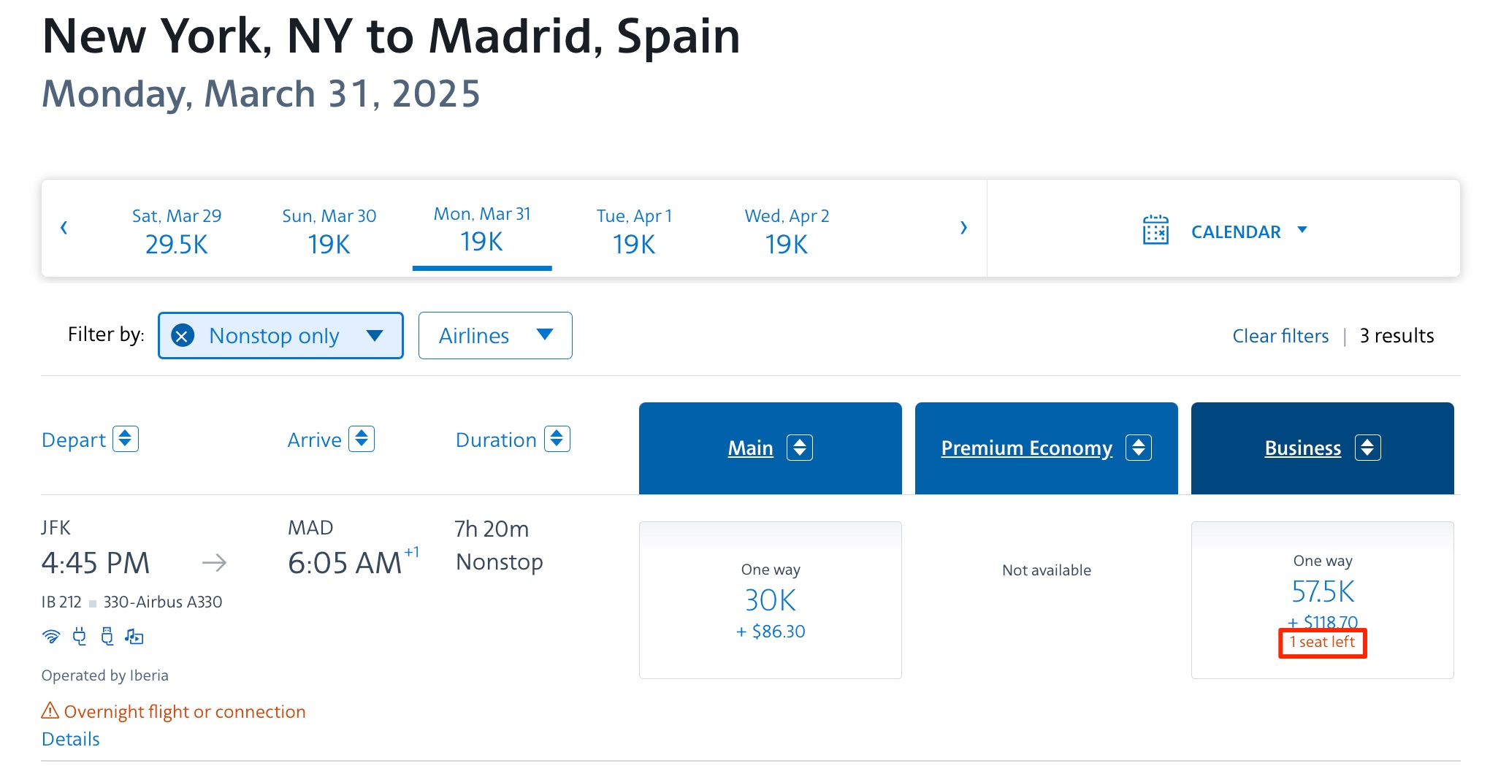Sort flights by Arrive time
The height and width of the screenshot is (774, 1490).
[362, 439]
